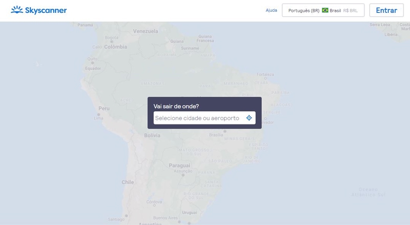The height and width of the screenshot is (225, 410).
Task: Click the Bolívia label on the map
Action: pyautogui.click(x=152, y=135)
